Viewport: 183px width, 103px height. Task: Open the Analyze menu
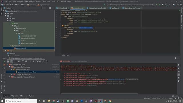tap(32, 1)
